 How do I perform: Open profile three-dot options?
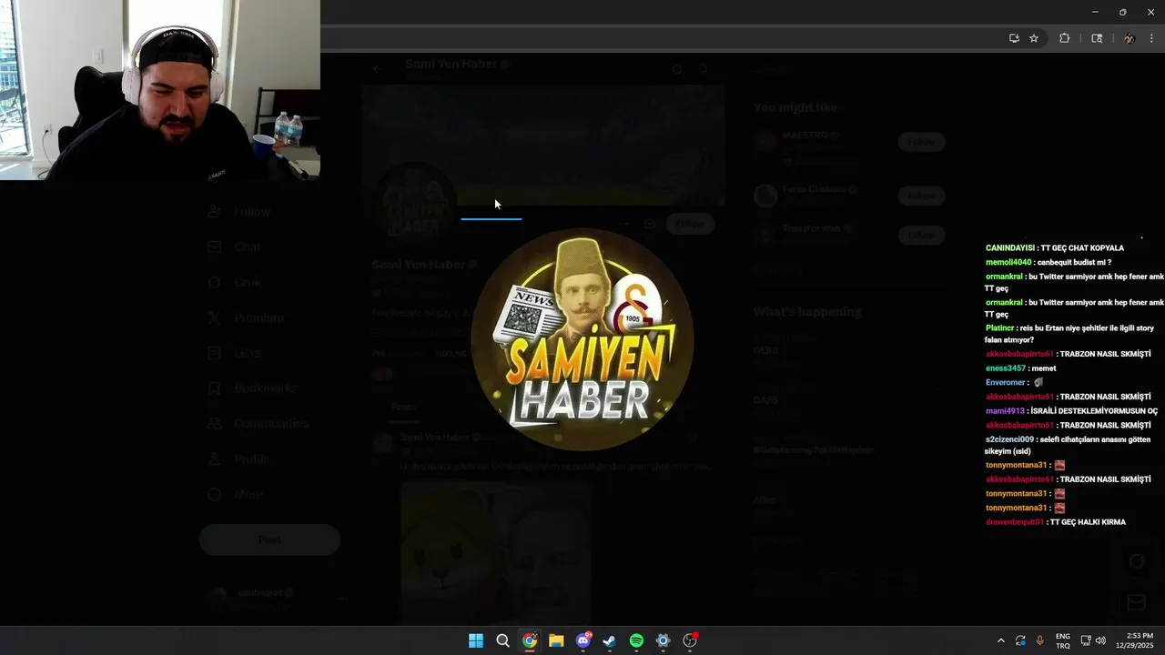(x=623, y=224)
